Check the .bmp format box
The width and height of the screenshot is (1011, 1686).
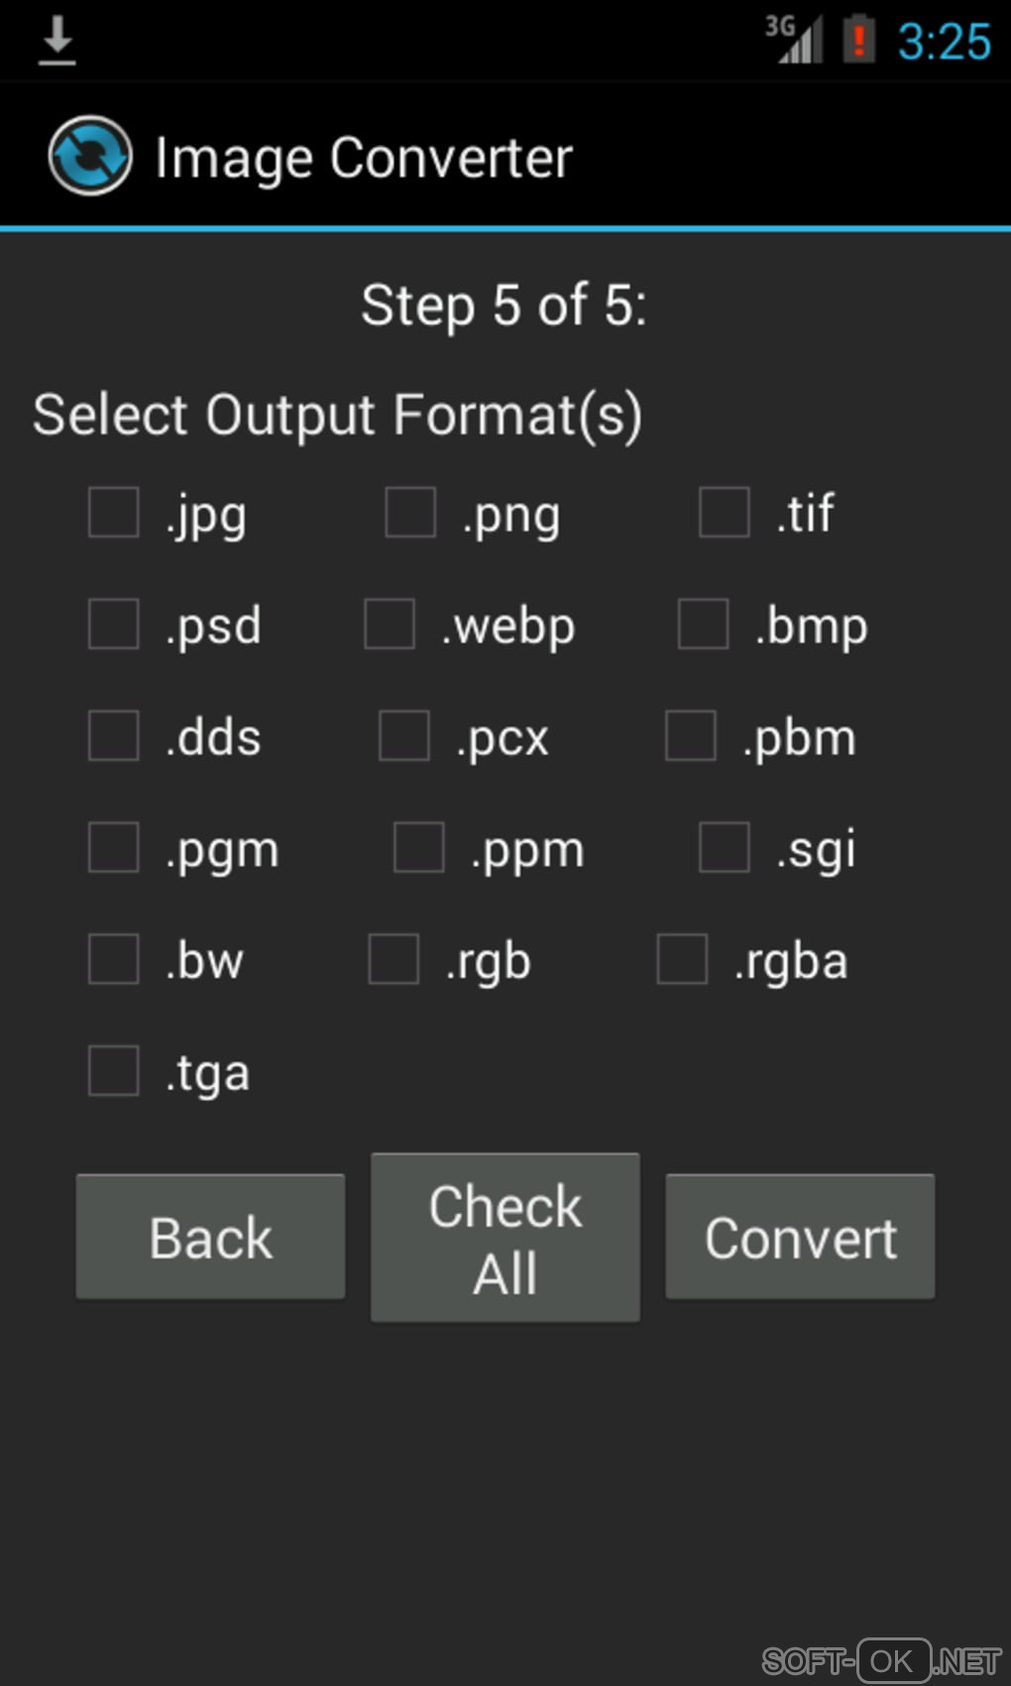[703, 624]
